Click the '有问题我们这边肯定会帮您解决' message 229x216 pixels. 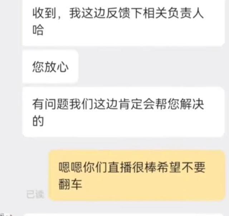click(x=123, y=112)
